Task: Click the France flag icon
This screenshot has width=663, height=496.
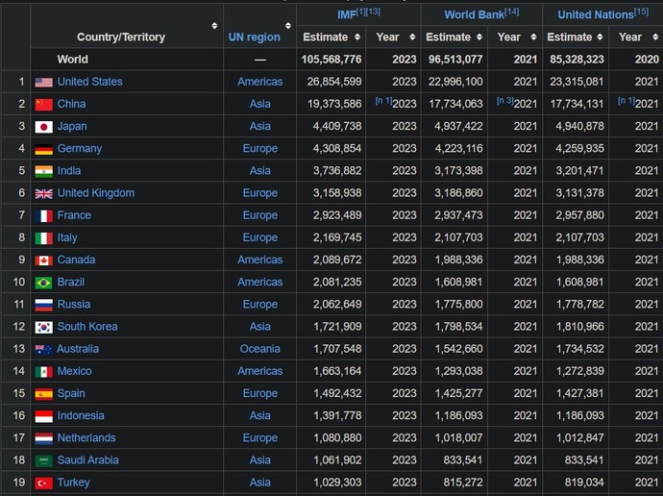Action: (44, 216)
